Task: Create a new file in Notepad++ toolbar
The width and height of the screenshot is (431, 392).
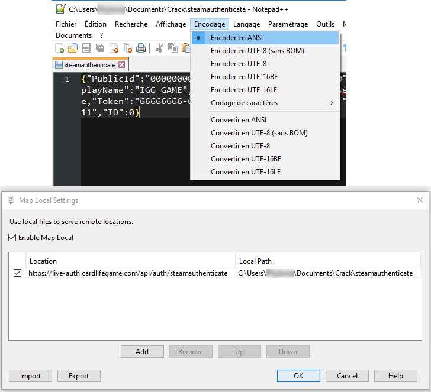Action: [x=59, y=48]
